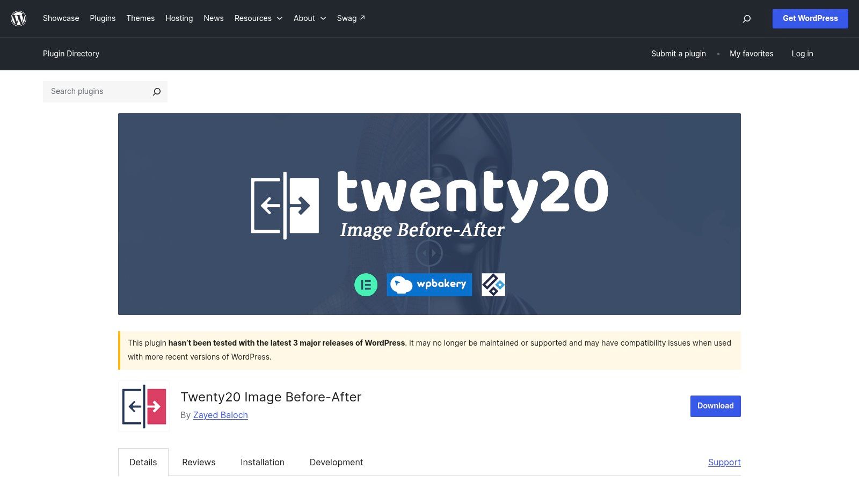
Task: Select the Details tab
Action: pyautogui.click(x=143, y=462)
